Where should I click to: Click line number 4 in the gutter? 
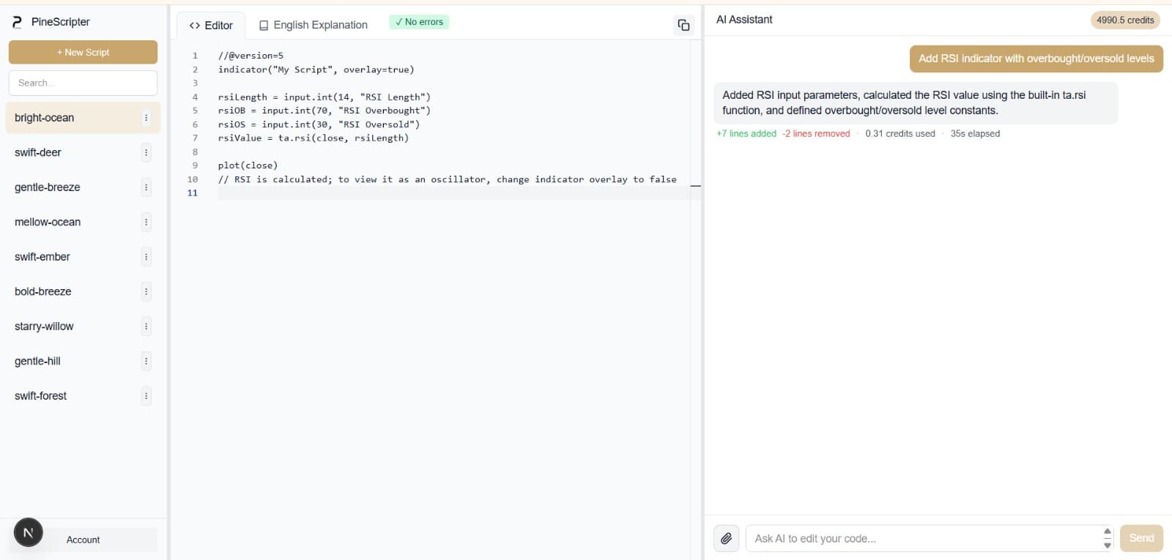[x=195, y=97]
